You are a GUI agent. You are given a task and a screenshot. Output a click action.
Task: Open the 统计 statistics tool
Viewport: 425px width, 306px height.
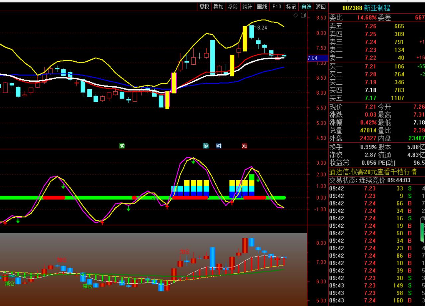point(248,7)
